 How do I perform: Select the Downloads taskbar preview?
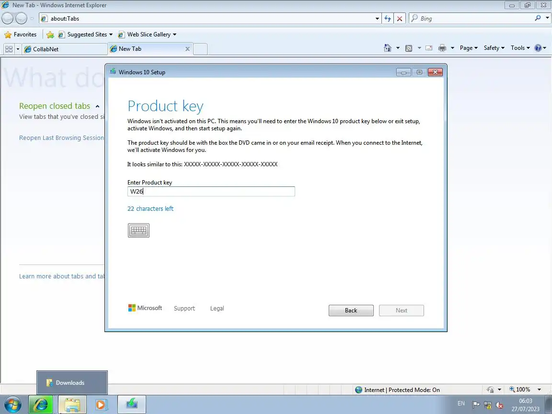tap(72, 383)
